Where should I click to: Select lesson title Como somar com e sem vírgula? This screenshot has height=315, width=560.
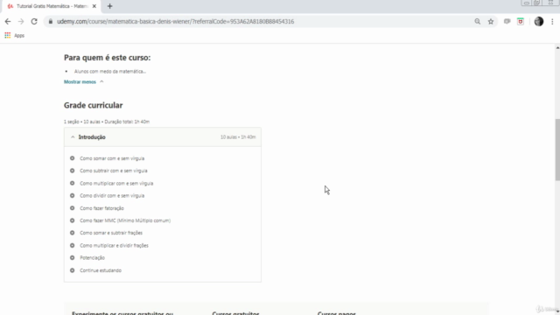[x=112, y=158]
